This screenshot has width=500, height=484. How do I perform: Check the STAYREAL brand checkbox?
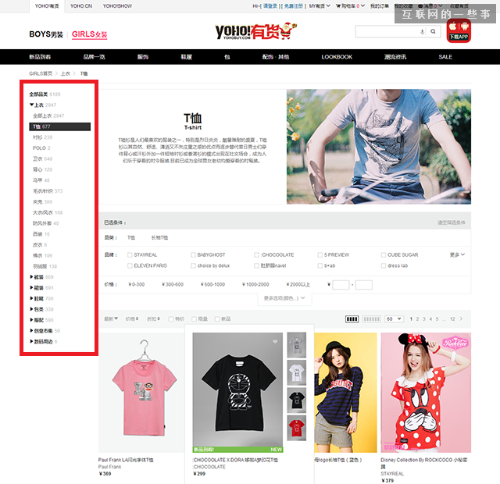(130, 254)
